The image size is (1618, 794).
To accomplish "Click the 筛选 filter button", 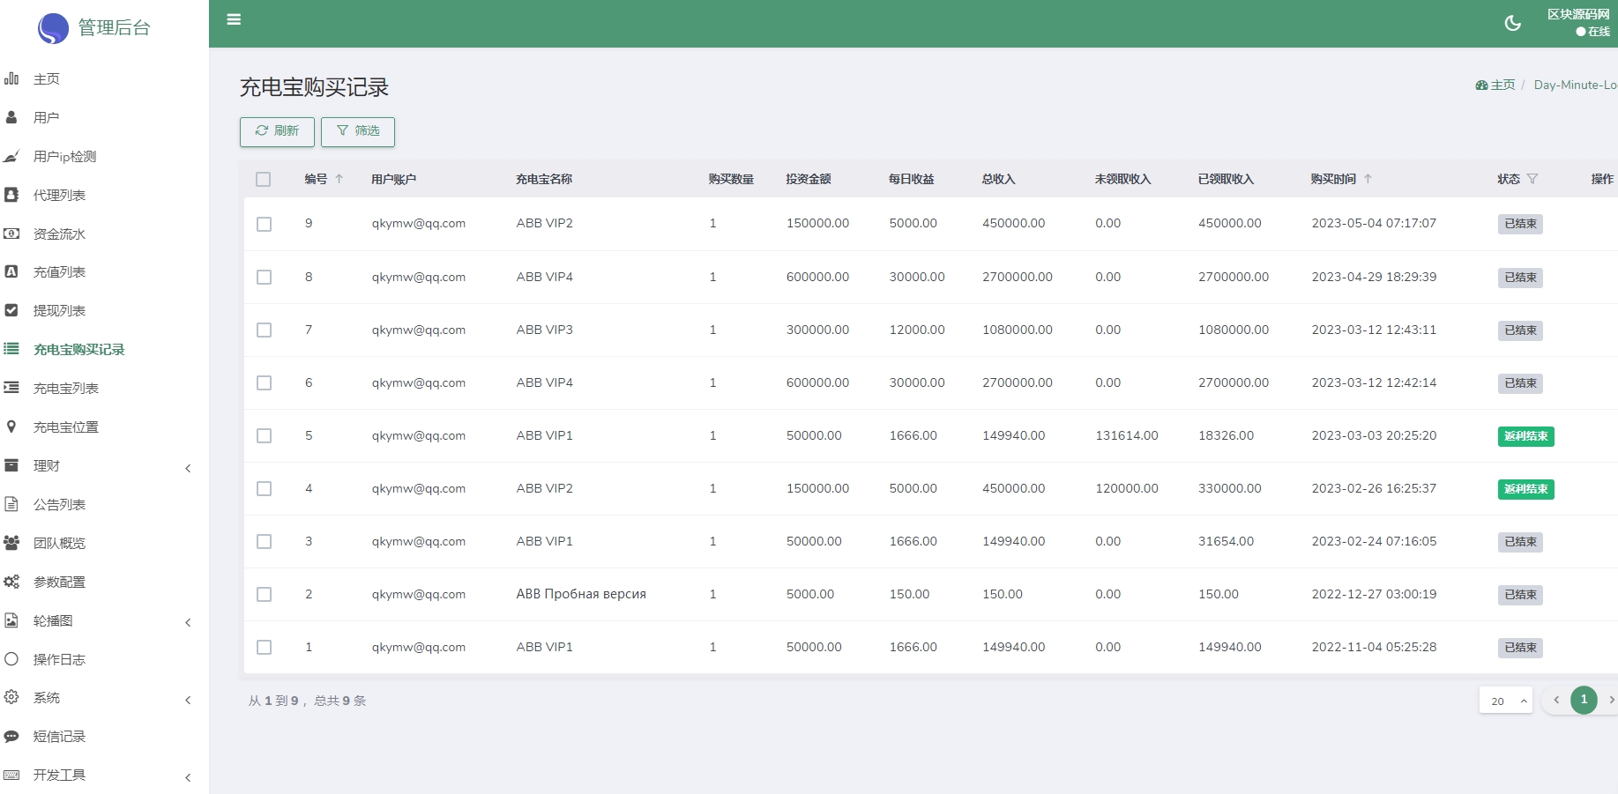I will pyautogui.click(x=358, y=131).
